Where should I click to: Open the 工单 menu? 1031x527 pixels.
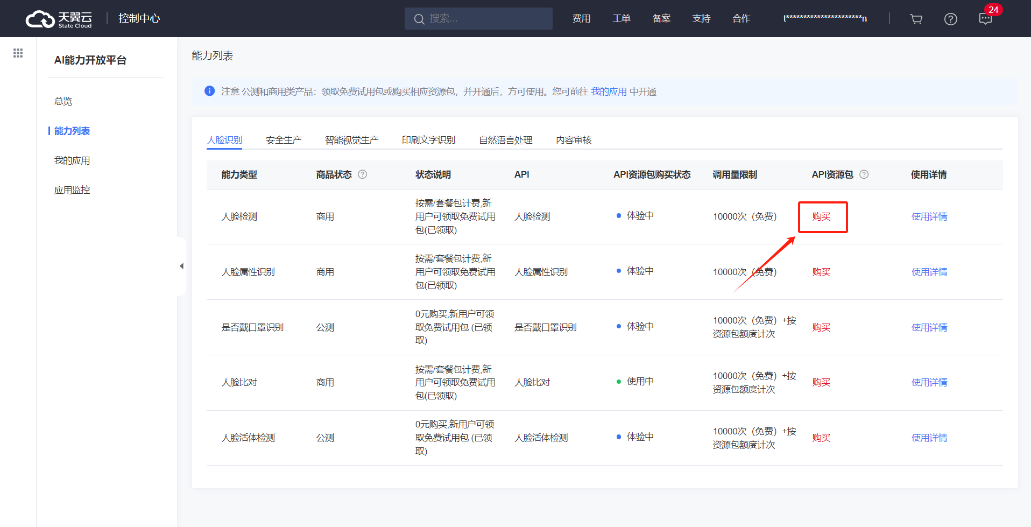pos(622,19)
